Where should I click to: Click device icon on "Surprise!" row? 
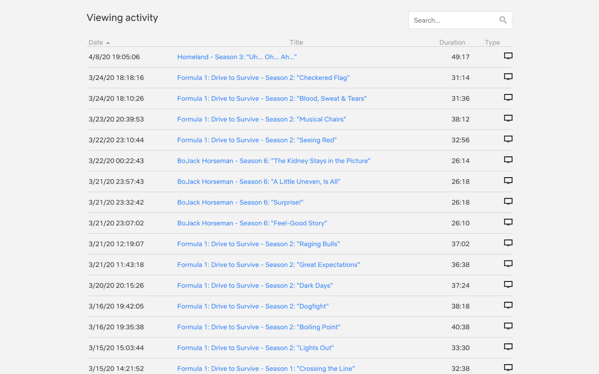pyautogui.click(x=508, y=201)
